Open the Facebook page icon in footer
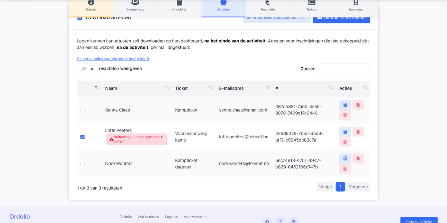 pos(267,222)
